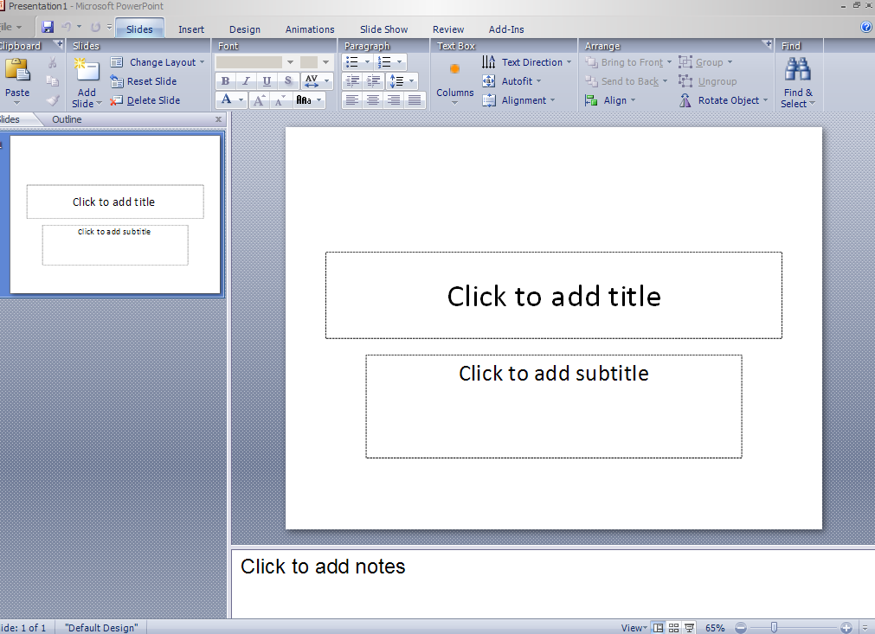Viewport: 875px width, 634px height.
Task: Expand the Text Direction dropdown
Action: [x=569, y=62]
